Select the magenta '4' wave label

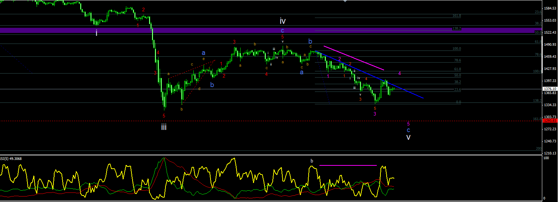tap(399, 73)
